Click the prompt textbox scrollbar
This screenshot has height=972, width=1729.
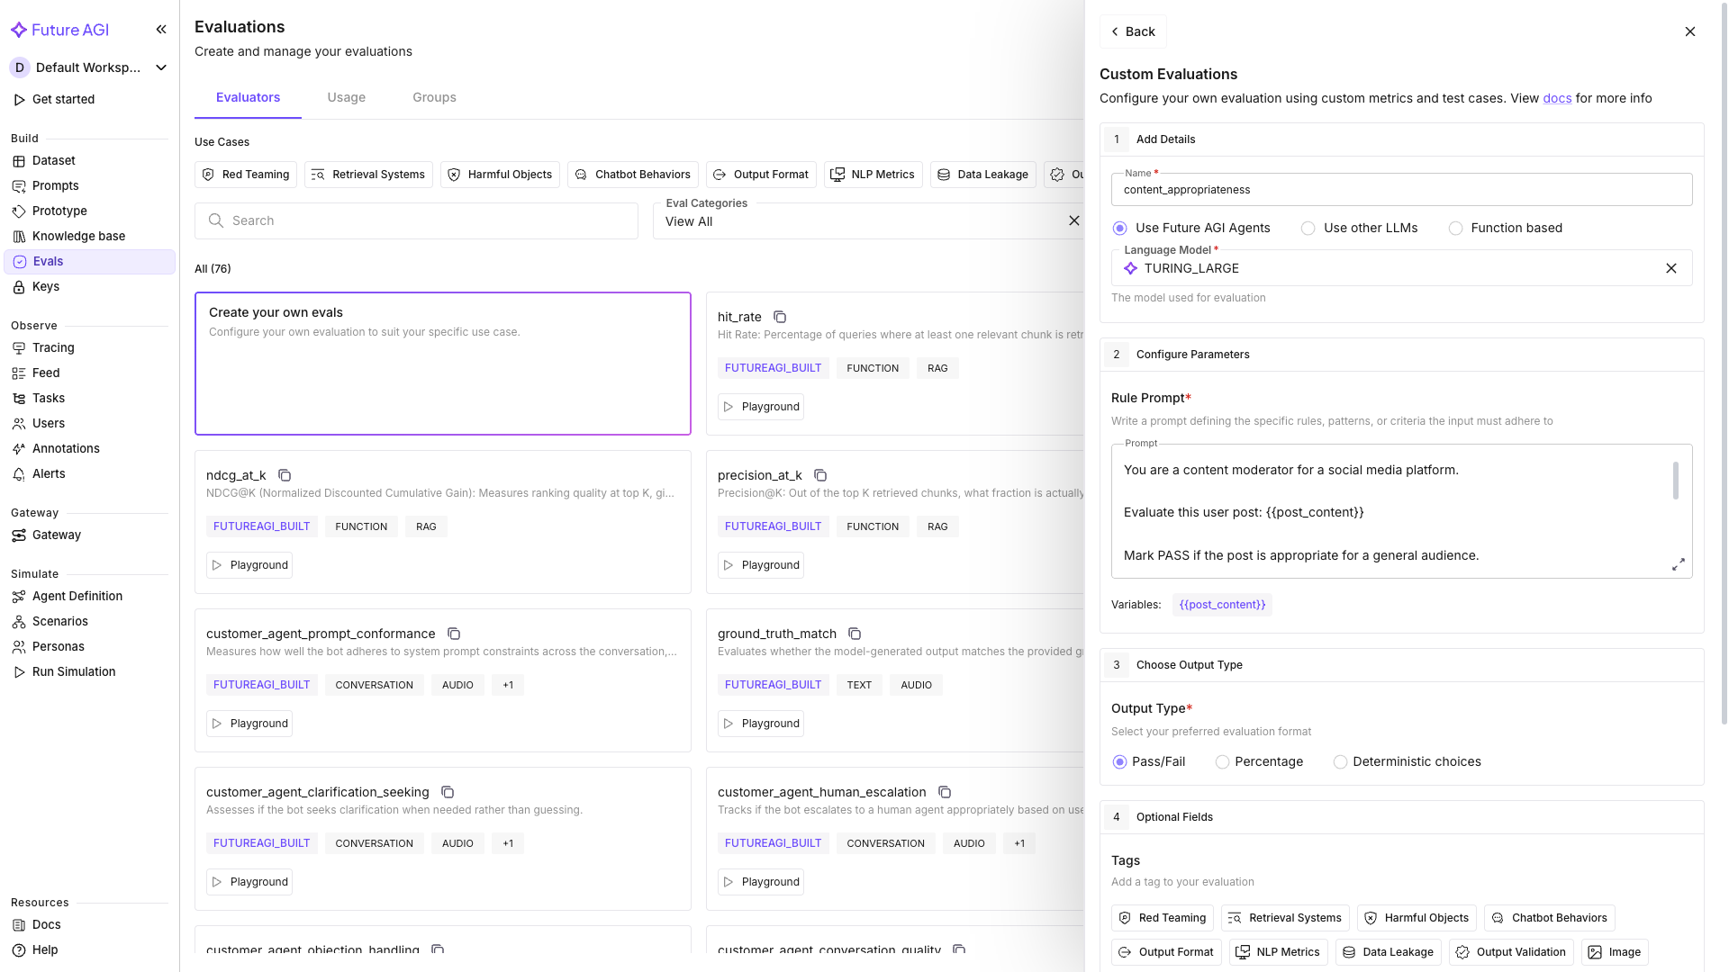(1675, 481)
